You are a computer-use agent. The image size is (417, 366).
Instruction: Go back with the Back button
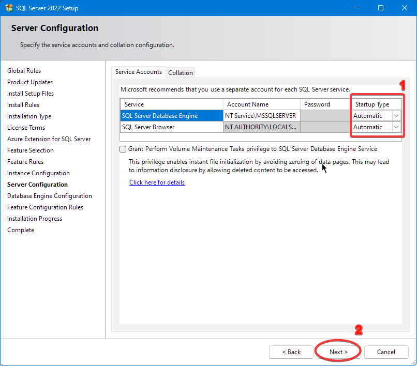click(291, 352)
